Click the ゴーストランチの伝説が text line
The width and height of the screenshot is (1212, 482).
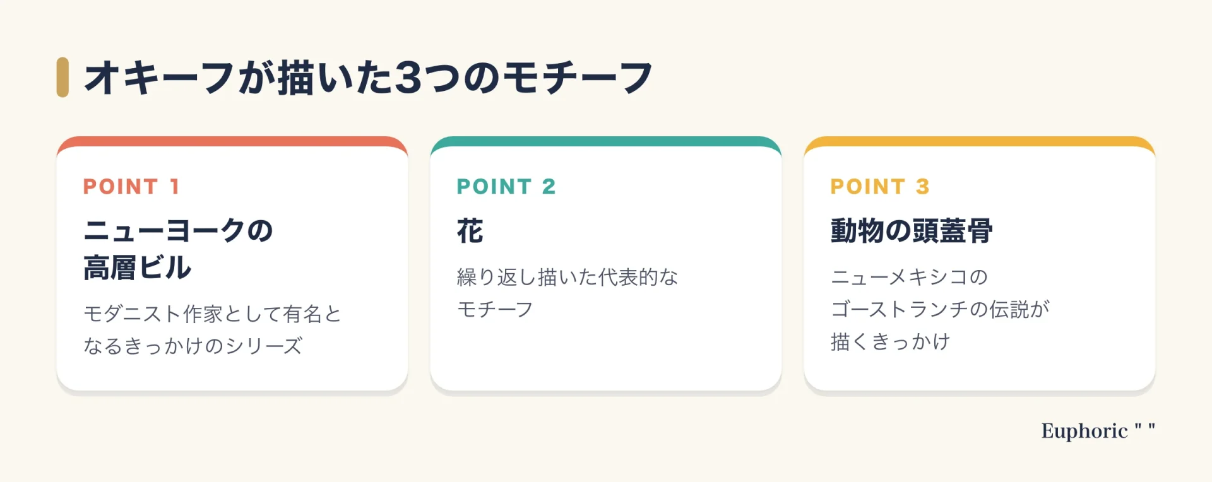tap(940, 309)
